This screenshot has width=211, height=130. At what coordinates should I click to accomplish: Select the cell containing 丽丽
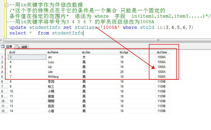coord(64,96)
